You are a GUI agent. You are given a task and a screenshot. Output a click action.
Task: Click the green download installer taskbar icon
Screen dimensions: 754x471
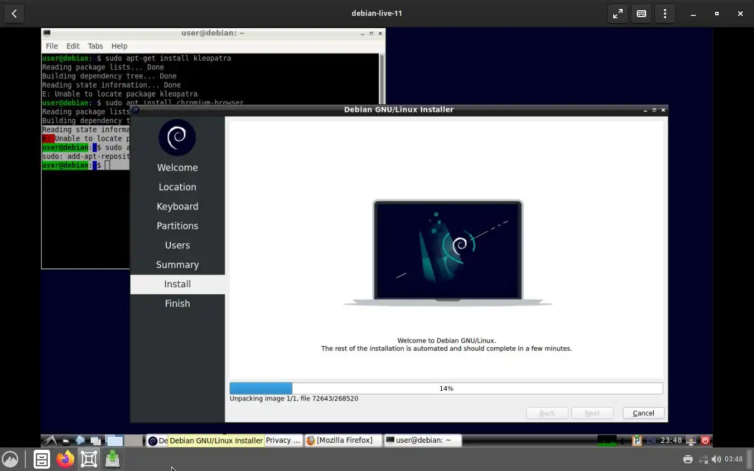tap(113, 459)
